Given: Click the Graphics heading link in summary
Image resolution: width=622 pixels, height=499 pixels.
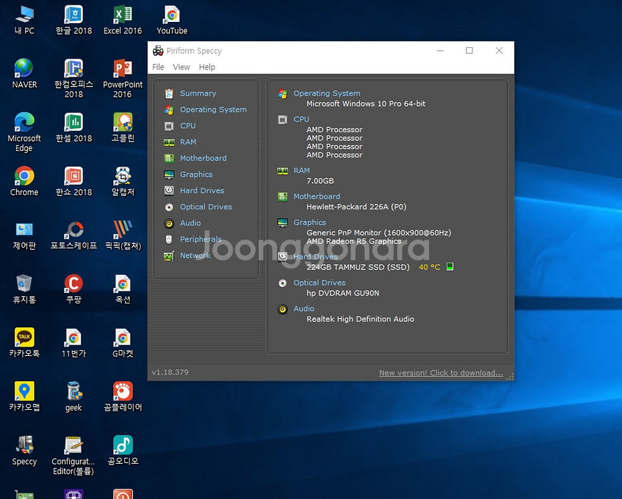Looking at the screenshot, I should click(309, 222).
